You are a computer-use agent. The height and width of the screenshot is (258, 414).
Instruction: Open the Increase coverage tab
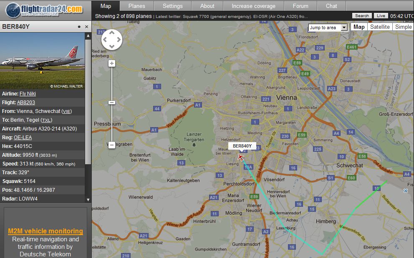coord(253,6)
